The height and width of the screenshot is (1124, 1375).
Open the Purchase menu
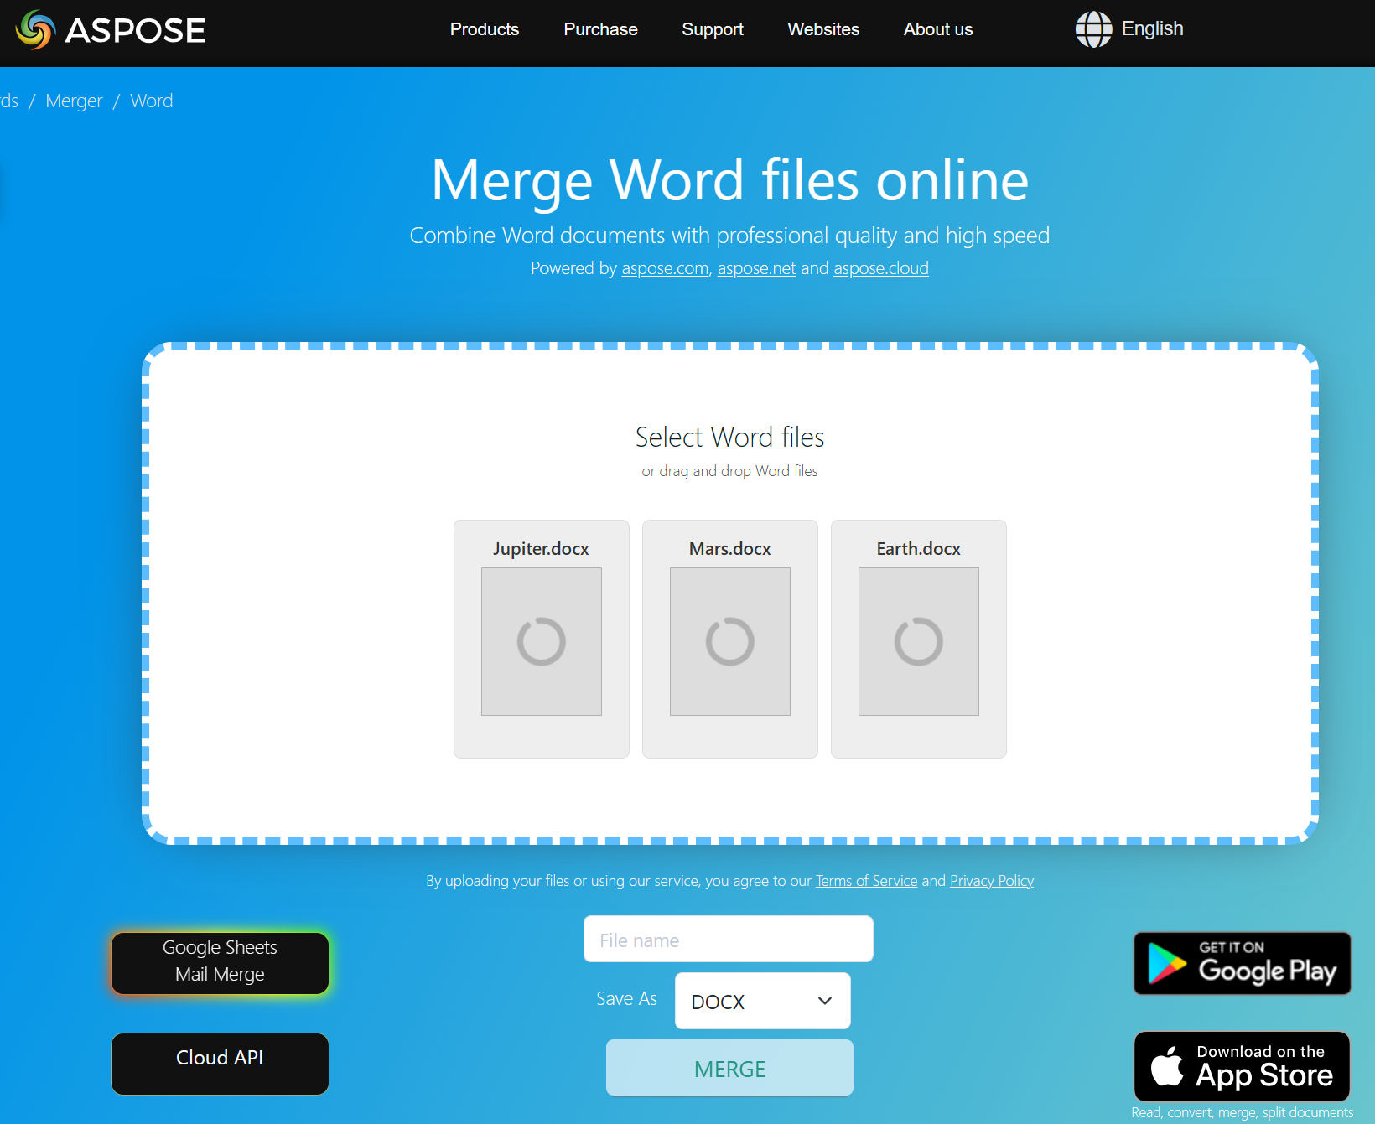[x=600, y=29]
